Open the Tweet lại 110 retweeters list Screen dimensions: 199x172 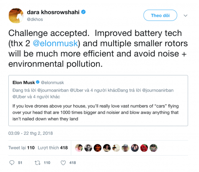[x=21, y=148]
